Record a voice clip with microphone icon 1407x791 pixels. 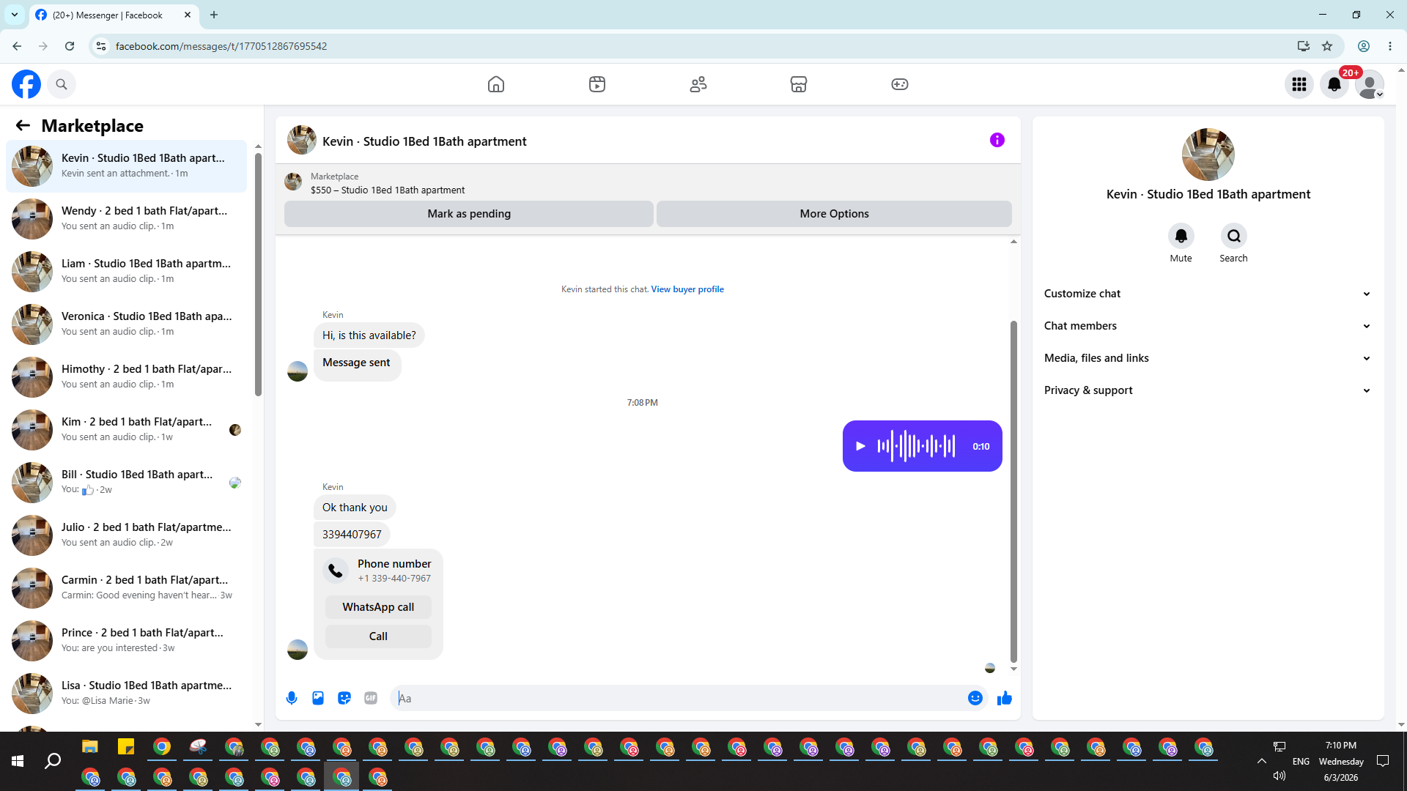[292, 698]
